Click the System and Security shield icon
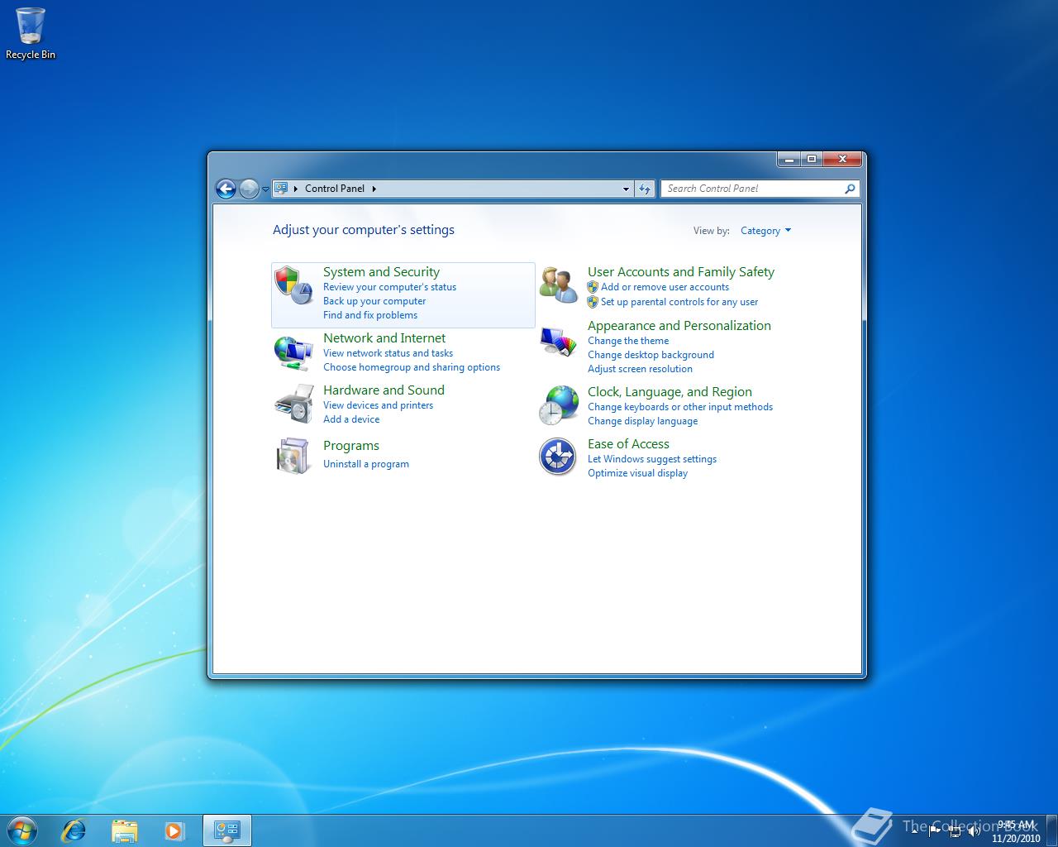The width and height of the screenshot is (1058, 847). (x=293, y=285)
